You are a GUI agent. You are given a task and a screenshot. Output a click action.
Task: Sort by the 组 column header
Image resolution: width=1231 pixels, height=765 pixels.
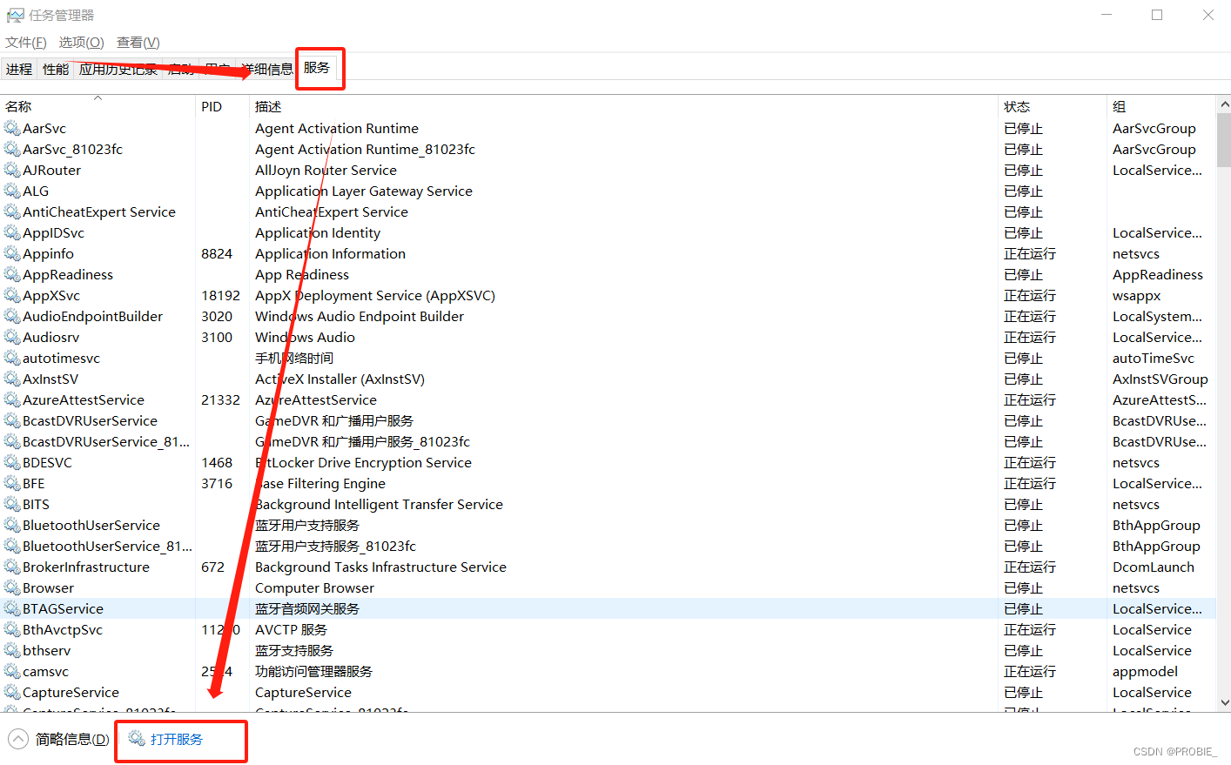[x=1161, y=106]
